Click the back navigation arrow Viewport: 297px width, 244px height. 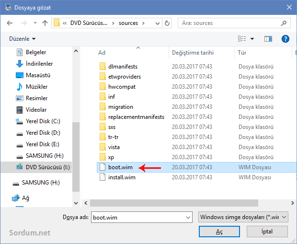tap(10, 23)
